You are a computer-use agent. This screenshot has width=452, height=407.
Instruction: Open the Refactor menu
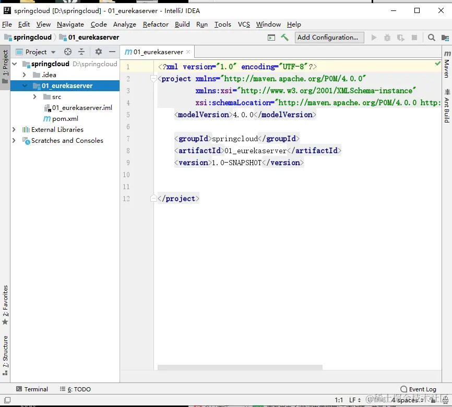[156, 24]
